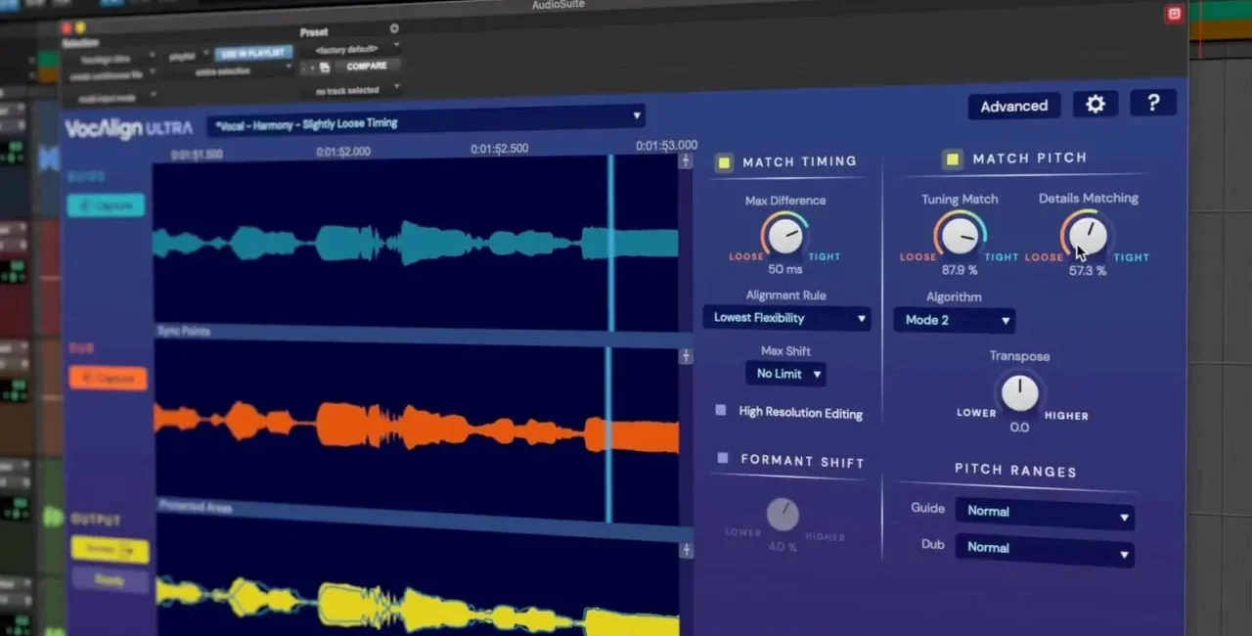Open the Alignment Rule dropdown
The height and width of the screenshot is (636, 1252).
point(786,318)
